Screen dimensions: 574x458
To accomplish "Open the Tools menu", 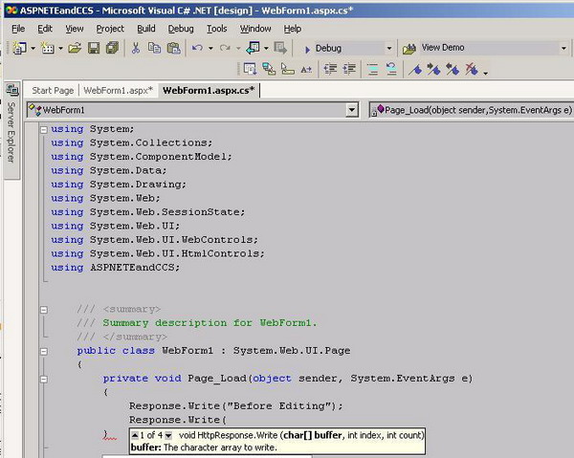I will click(217, 29).
